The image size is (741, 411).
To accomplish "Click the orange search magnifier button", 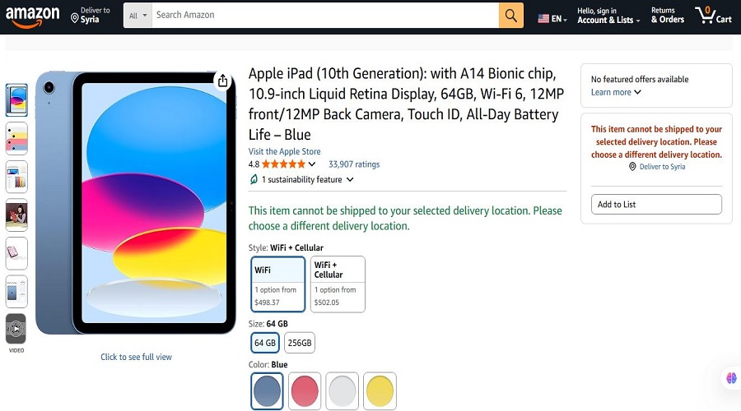I will tap(510, 16).
